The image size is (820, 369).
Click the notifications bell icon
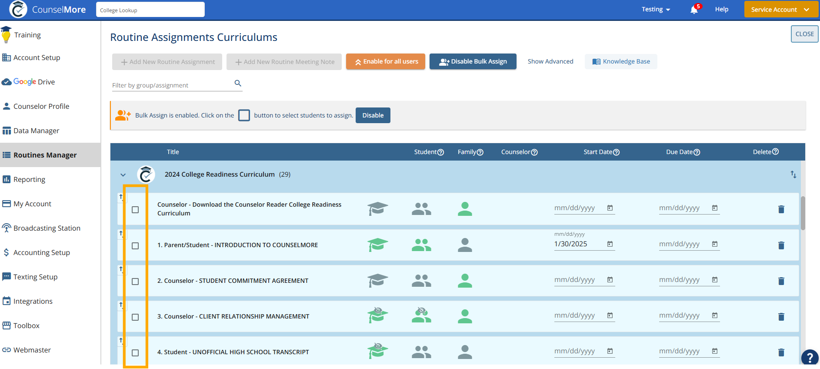694,10
